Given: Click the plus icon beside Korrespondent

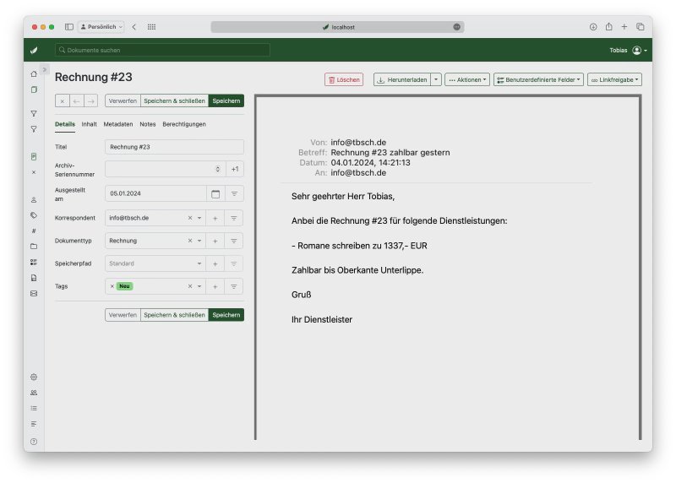Looking at the screenshot, I should [x=215, y=218].
